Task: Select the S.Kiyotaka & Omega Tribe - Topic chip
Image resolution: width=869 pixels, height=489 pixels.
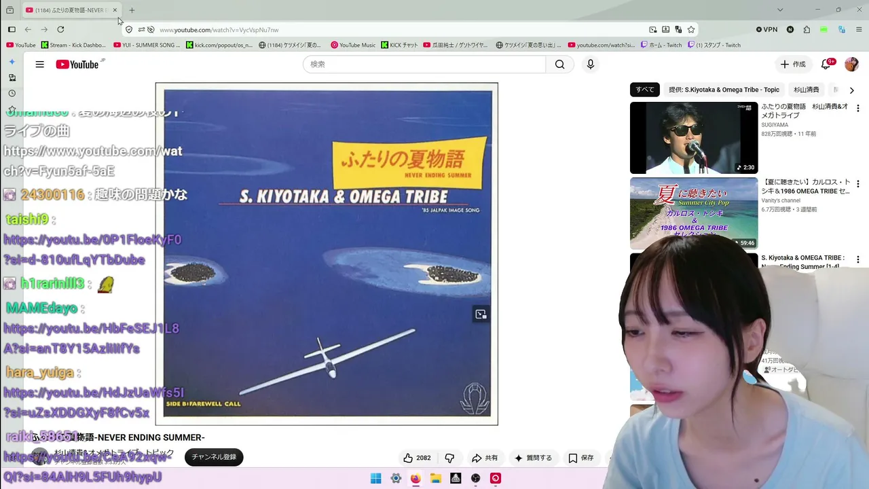Action: 724,90
